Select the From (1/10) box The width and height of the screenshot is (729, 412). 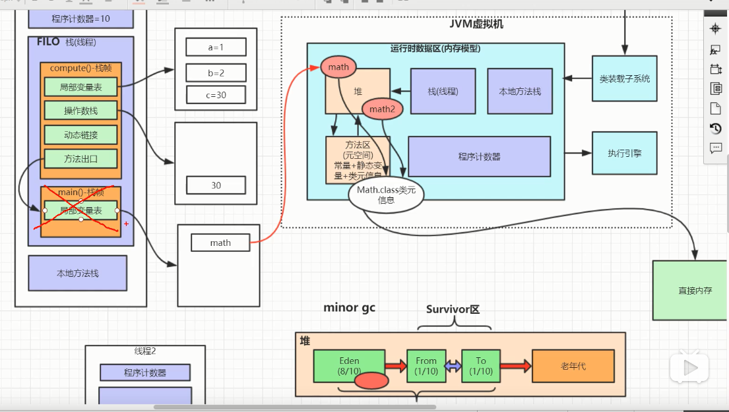click(x=426, y=366)
